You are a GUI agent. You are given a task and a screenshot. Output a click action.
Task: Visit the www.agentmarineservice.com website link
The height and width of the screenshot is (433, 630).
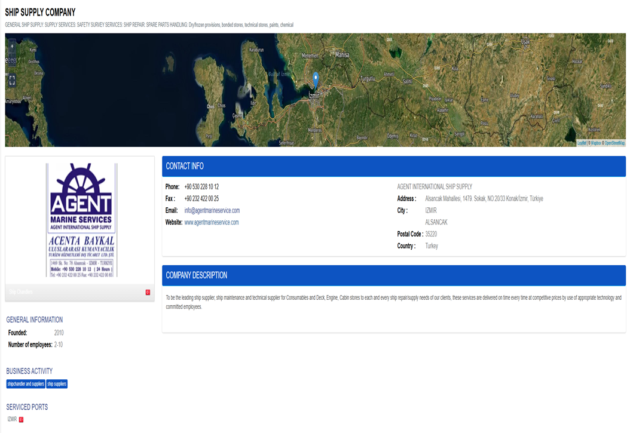(211, 223)
